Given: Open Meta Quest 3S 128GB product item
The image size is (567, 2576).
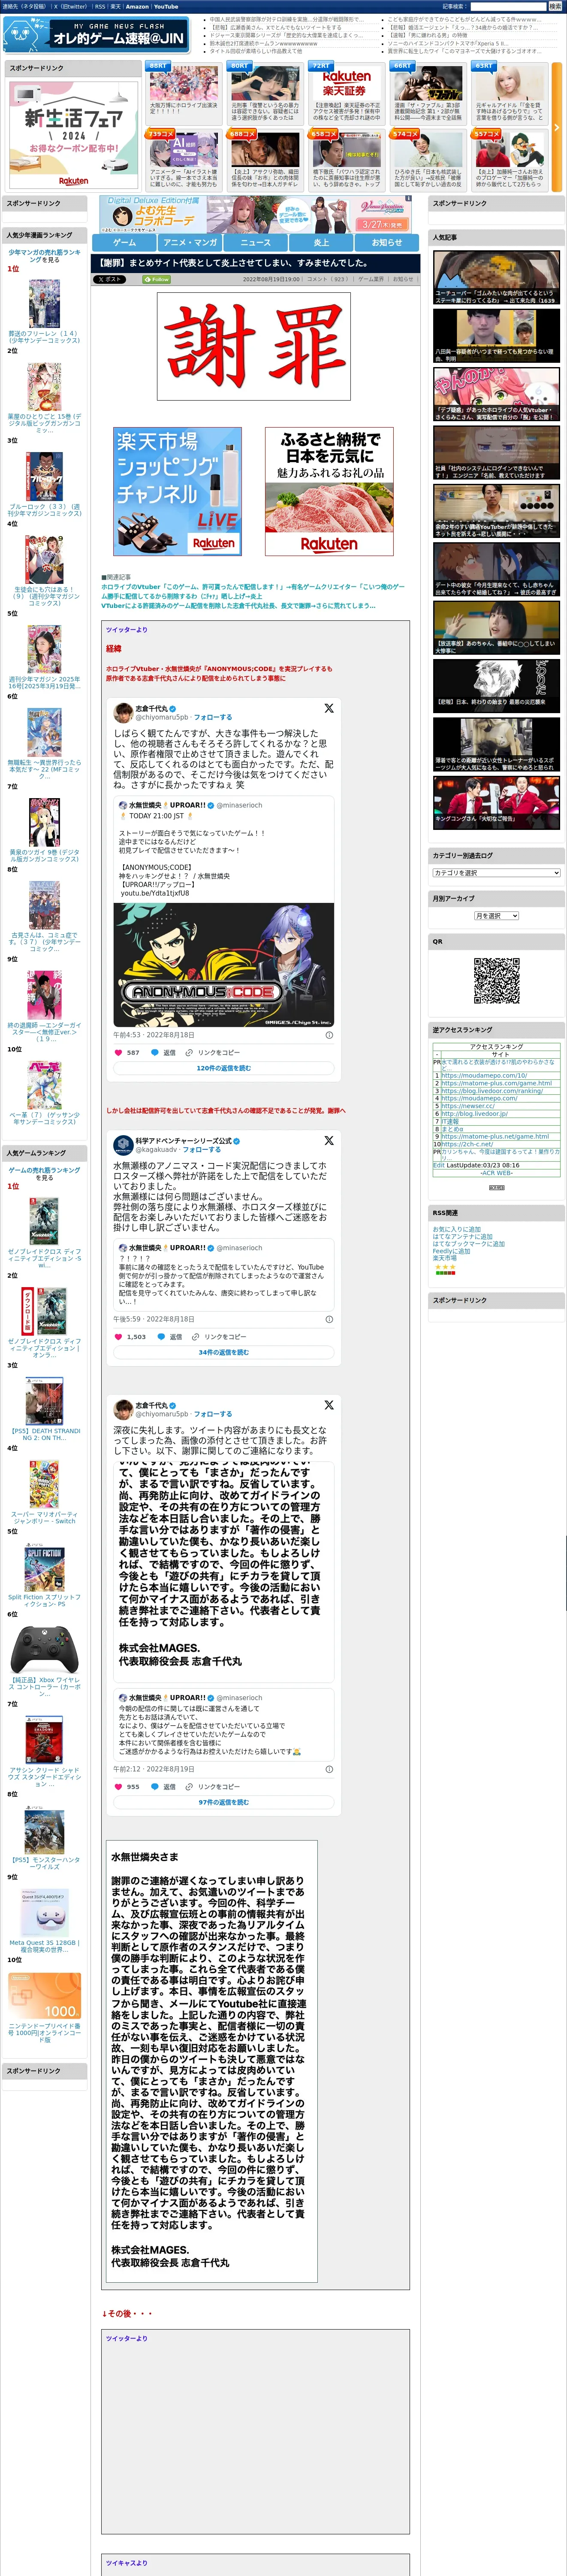Looking at the screenshot, I should coord(44,1920).
